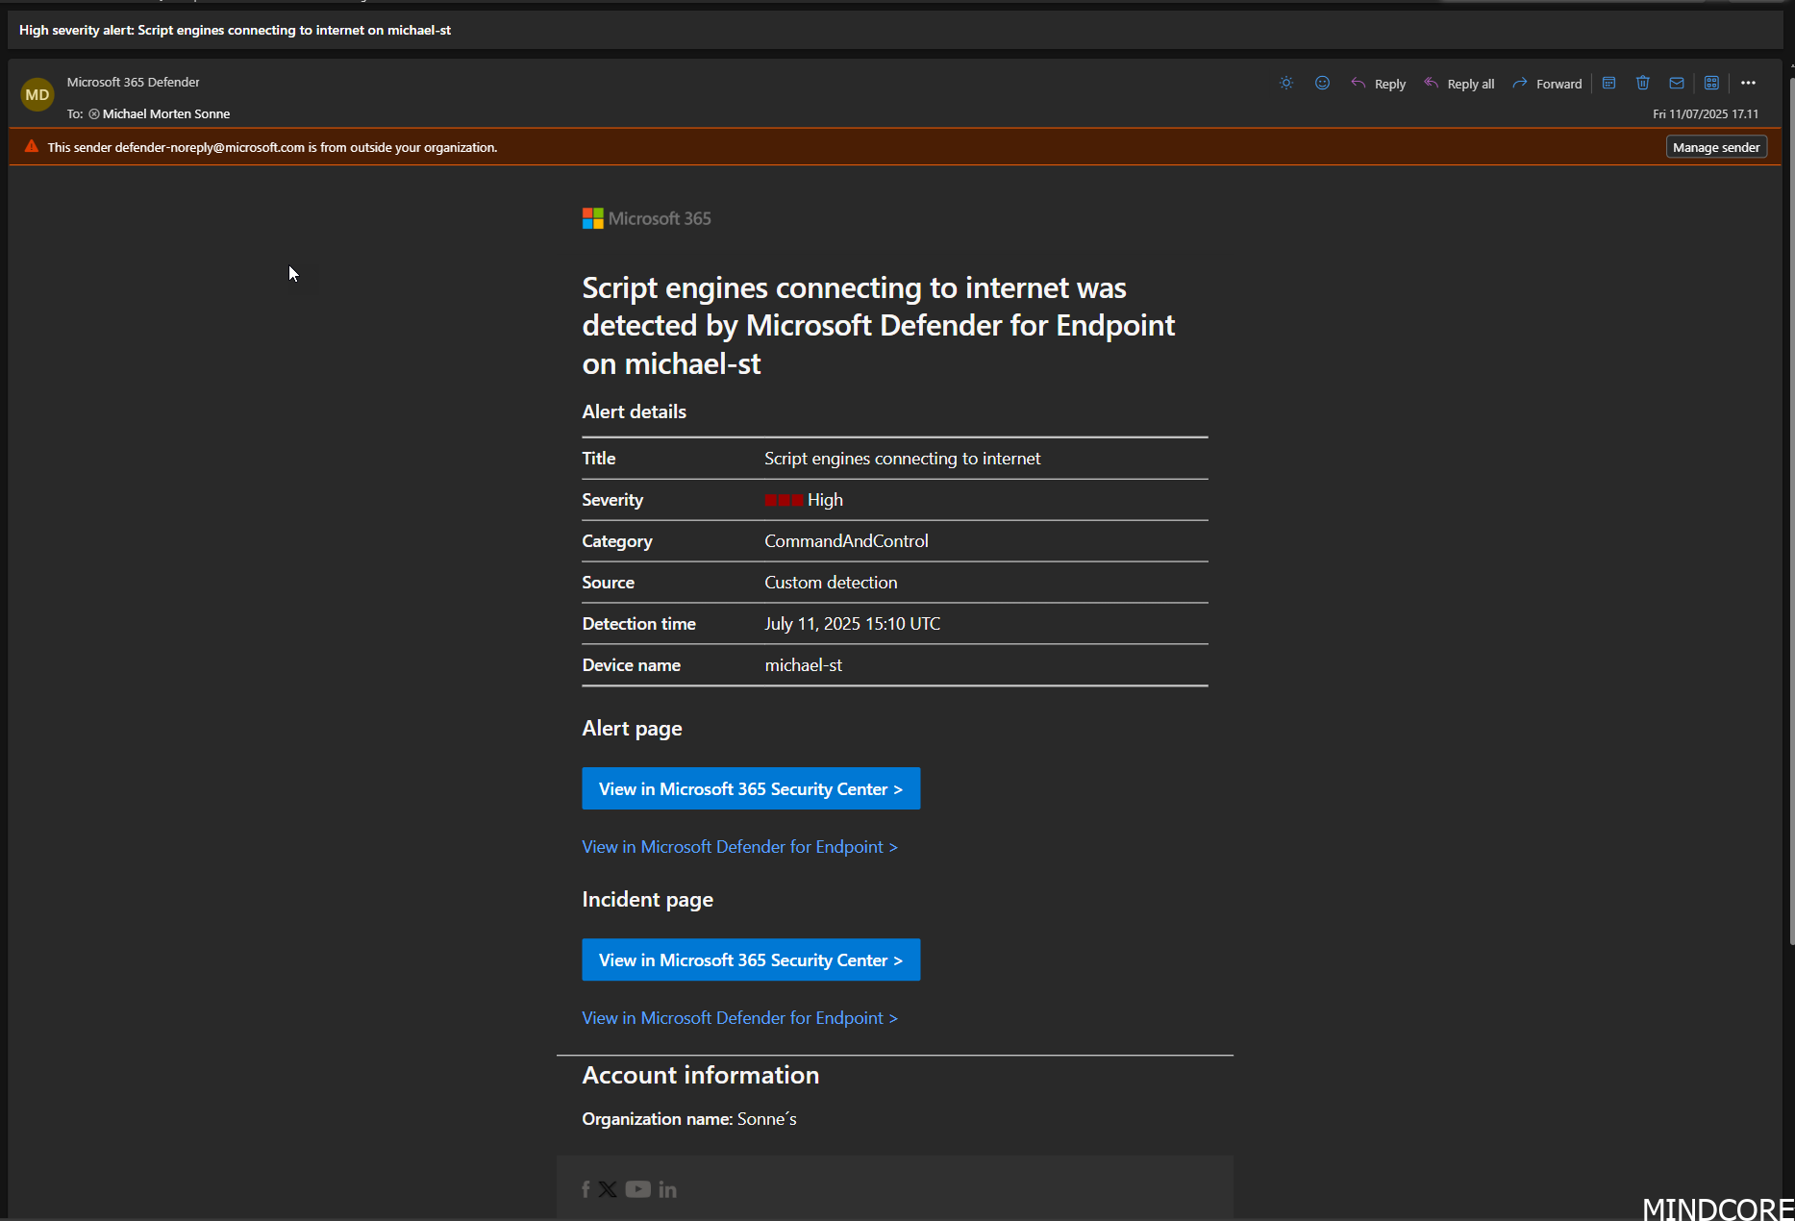1795x1221 pixels.
Task: Open Alert page Defender for Endpoint link
Action: [x=739, y=847]
